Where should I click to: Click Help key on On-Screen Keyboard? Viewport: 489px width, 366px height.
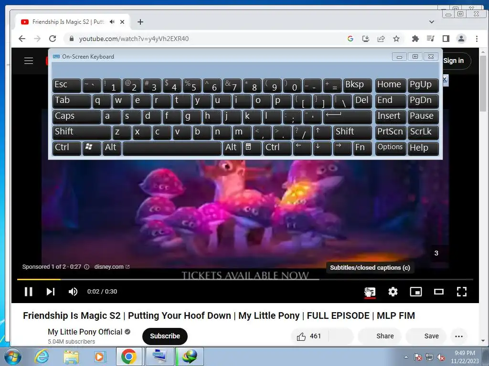point(423,148)
